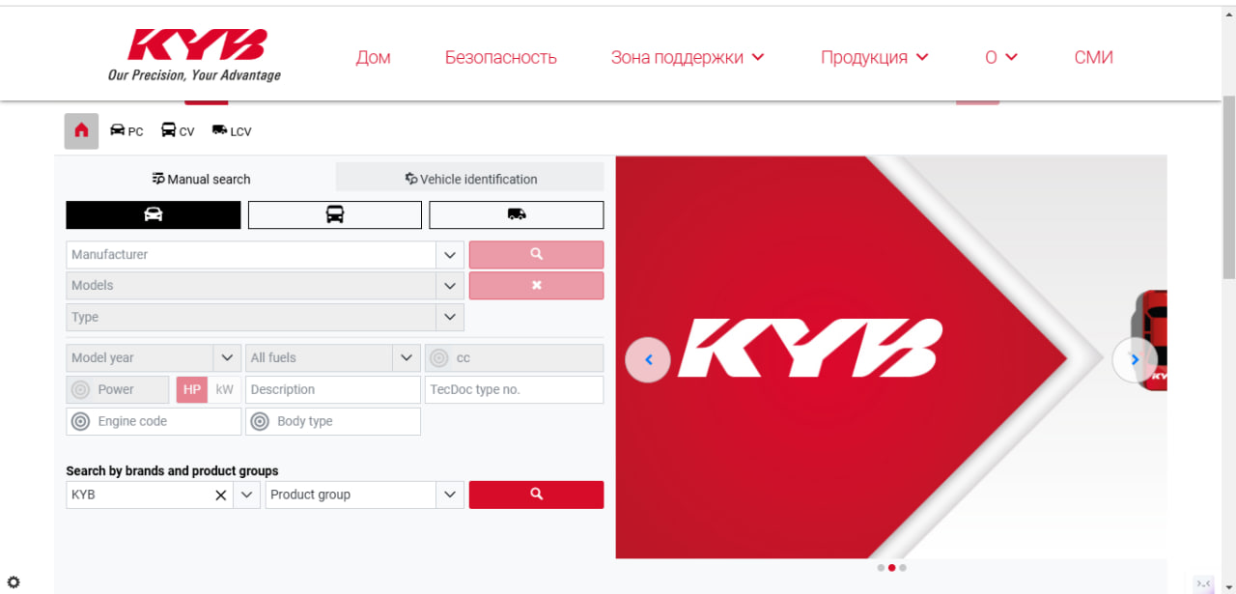Screen dimensions: 1236x594
Task: Click the pink clear X button
Action: click(536, 285)
